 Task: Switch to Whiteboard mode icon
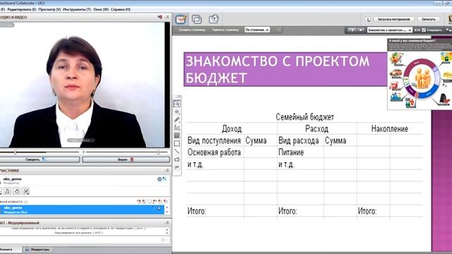pyautogui.click(x=181, y=19)
